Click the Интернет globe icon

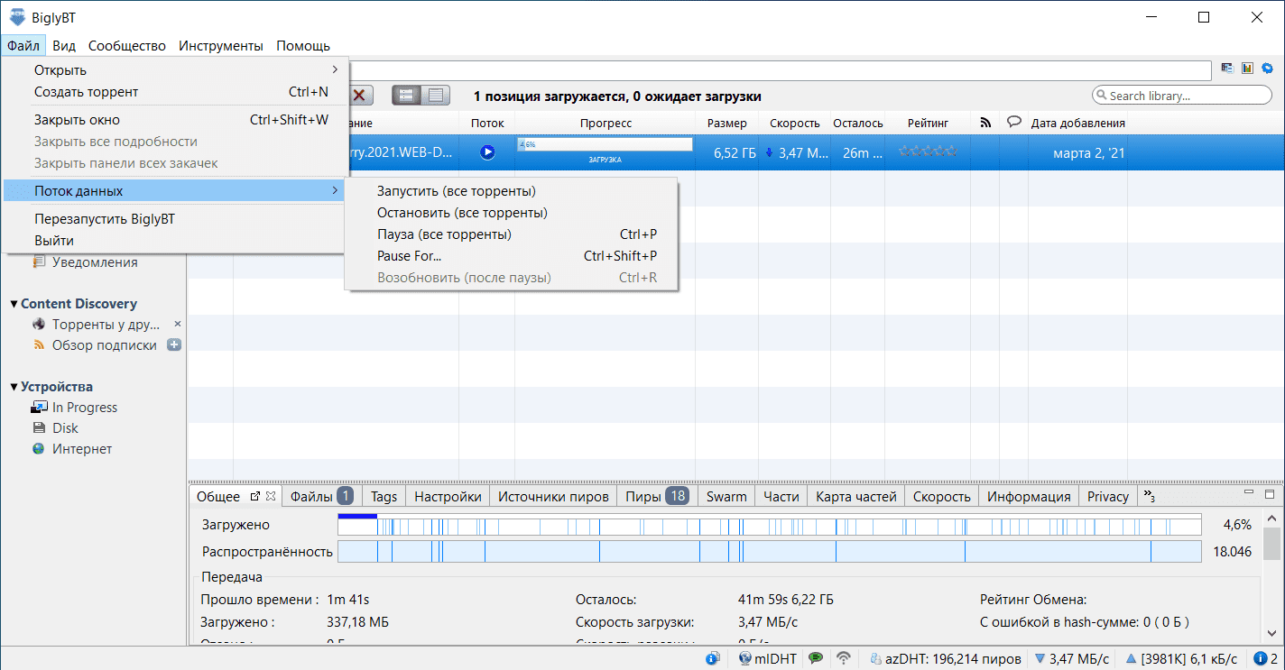coord(39,449)
